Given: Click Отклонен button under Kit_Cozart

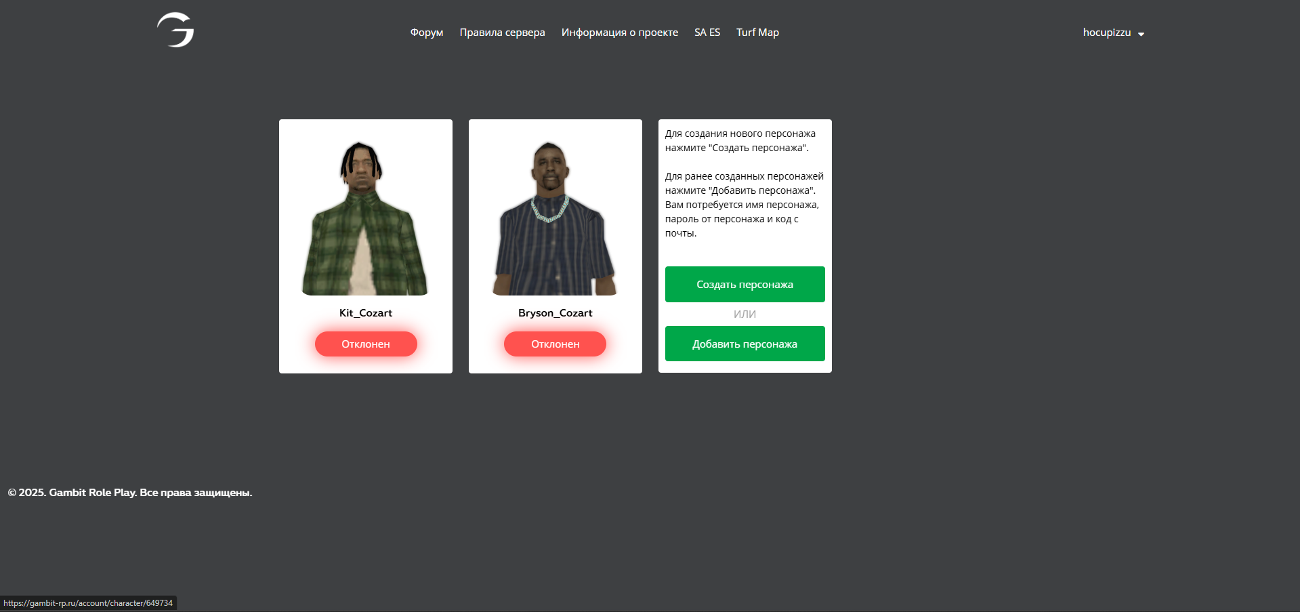Looking at the screenshot, I should click(366, 344).
